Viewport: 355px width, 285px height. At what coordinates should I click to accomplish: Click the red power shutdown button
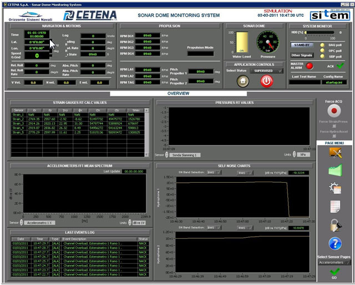point(267,81)
